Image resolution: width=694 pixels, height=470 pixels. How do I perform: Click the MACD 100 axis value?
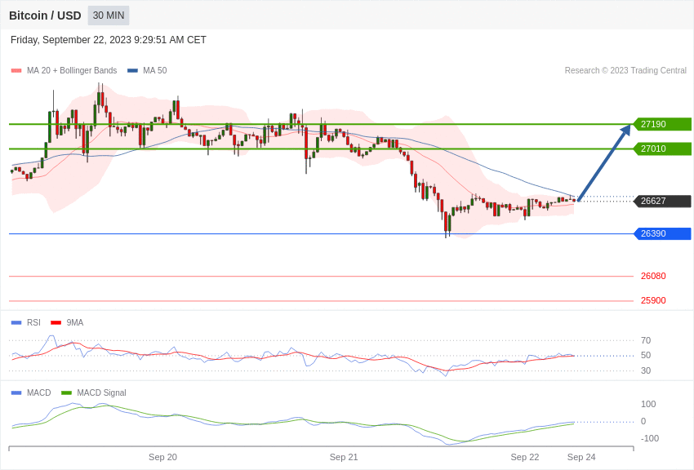point(648,404)
